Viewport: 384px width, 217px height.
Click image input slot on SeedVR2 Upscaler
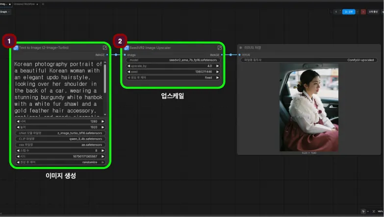click(125, 55)
